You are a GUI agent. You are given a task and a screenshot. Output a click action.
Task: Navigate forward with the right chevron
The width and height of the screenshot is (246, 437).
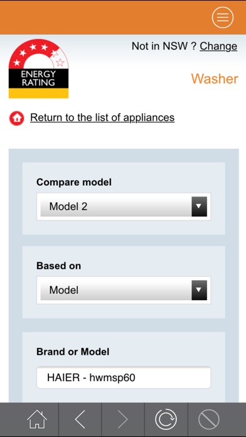(122, 419)
